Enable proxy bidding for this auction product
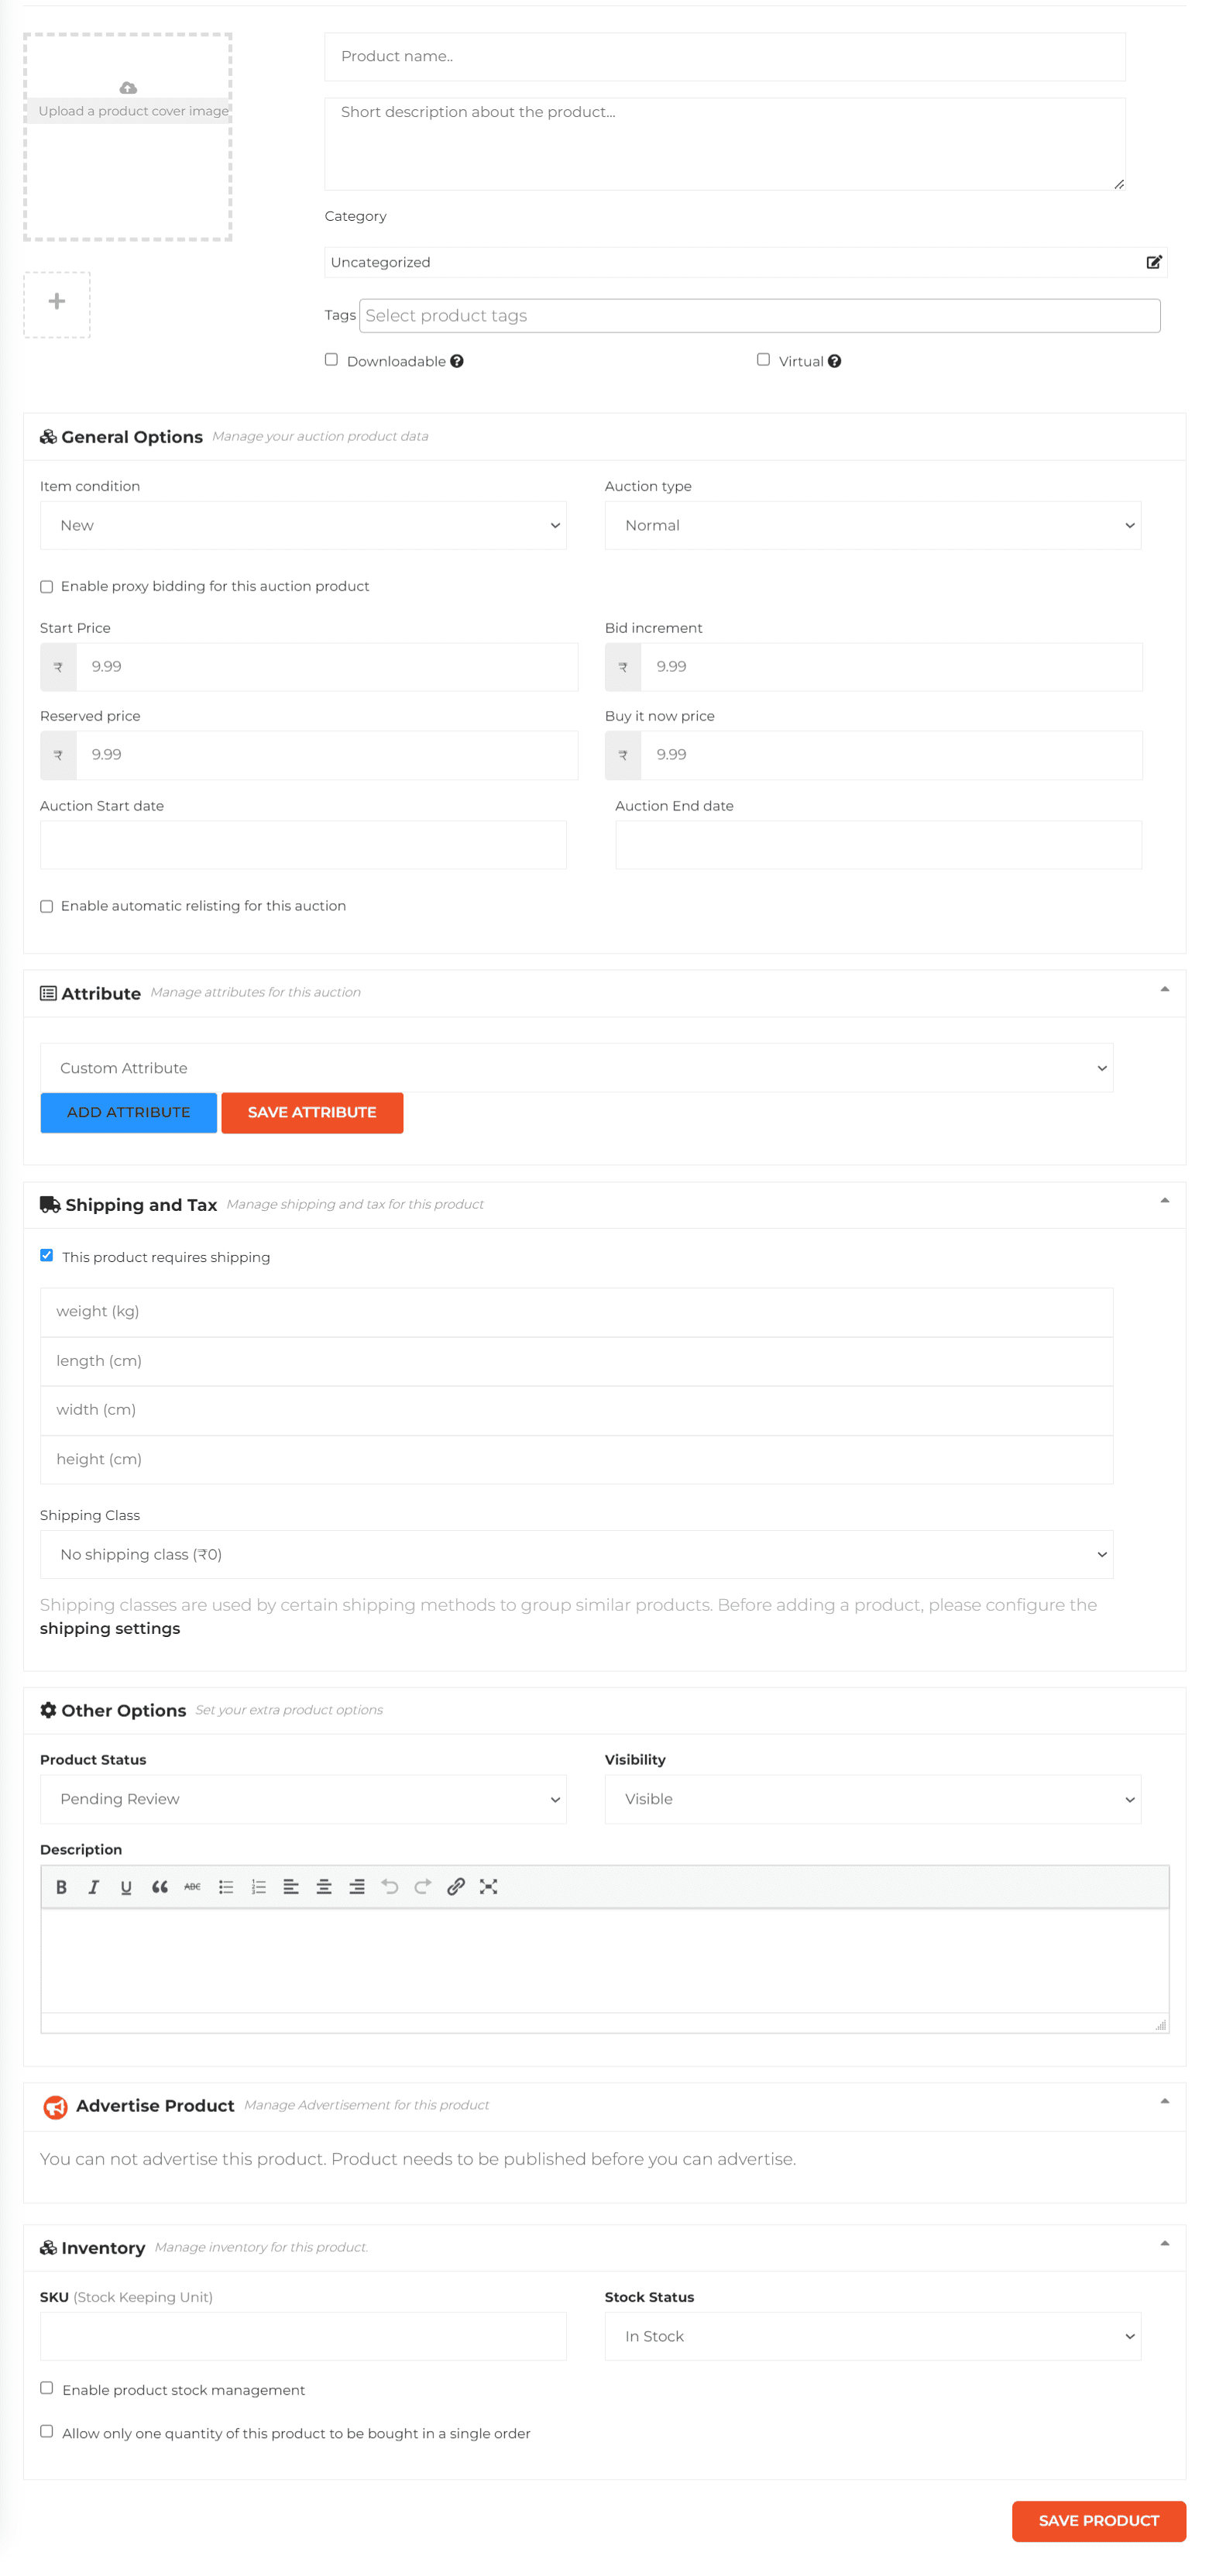Image resolution: width=1209 pixels, height=2576 pixels. coord(47,586)
